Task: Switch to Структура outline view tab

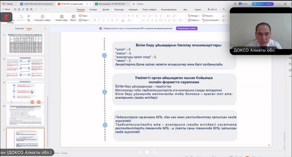Action: (19, 28)
